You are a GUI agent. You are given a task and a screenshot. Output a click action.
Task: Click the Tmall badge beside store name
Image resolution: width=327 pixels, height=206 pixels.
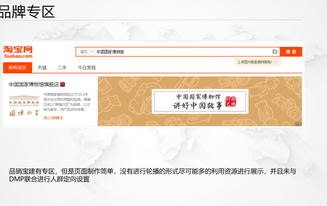63,85
